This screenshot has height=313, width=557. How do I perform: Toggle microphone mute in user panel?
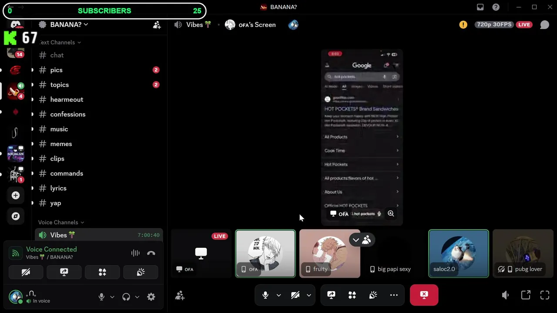click(x=101, y=297)
